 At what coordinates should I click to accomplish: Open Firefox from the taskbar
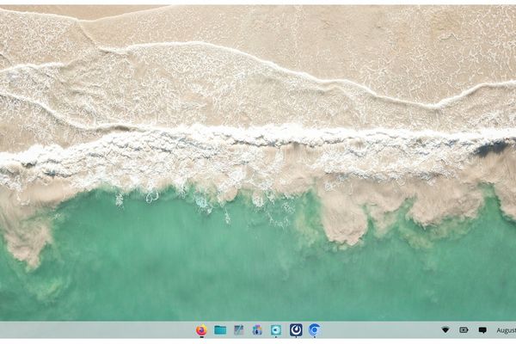pos(201,330)
